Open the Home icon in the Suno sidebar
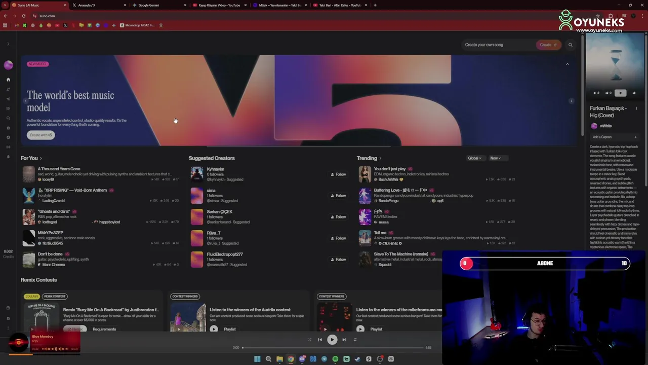Screen dimensions: 648x365 8,80
